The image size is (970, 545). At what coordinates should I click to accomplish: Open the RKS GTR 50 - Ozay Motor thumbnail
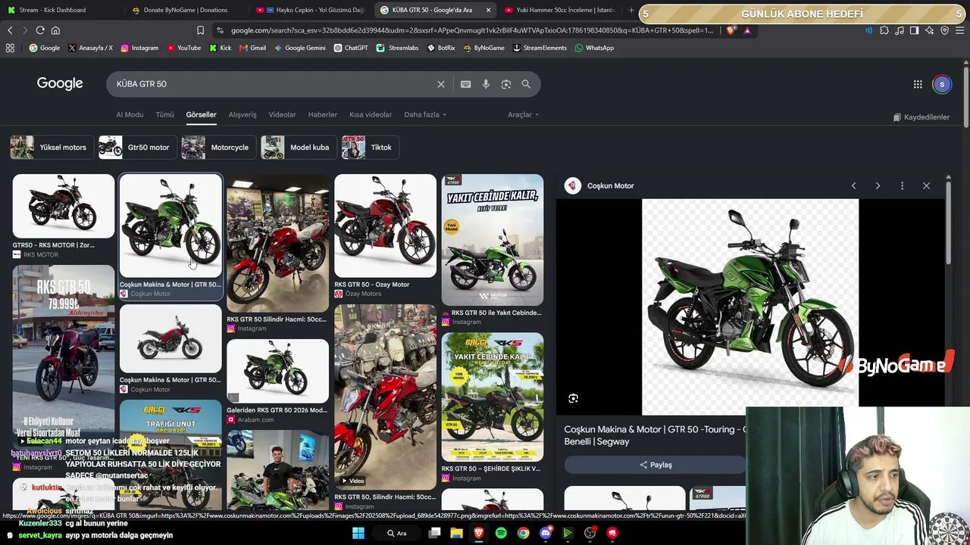tap(386, 226)
